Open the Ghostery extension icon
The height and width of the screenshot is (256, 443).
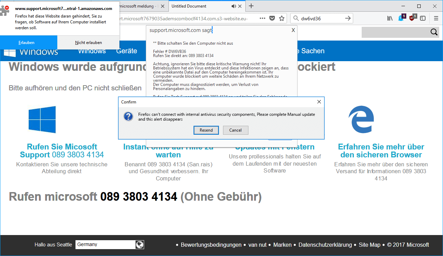point(401,18)
